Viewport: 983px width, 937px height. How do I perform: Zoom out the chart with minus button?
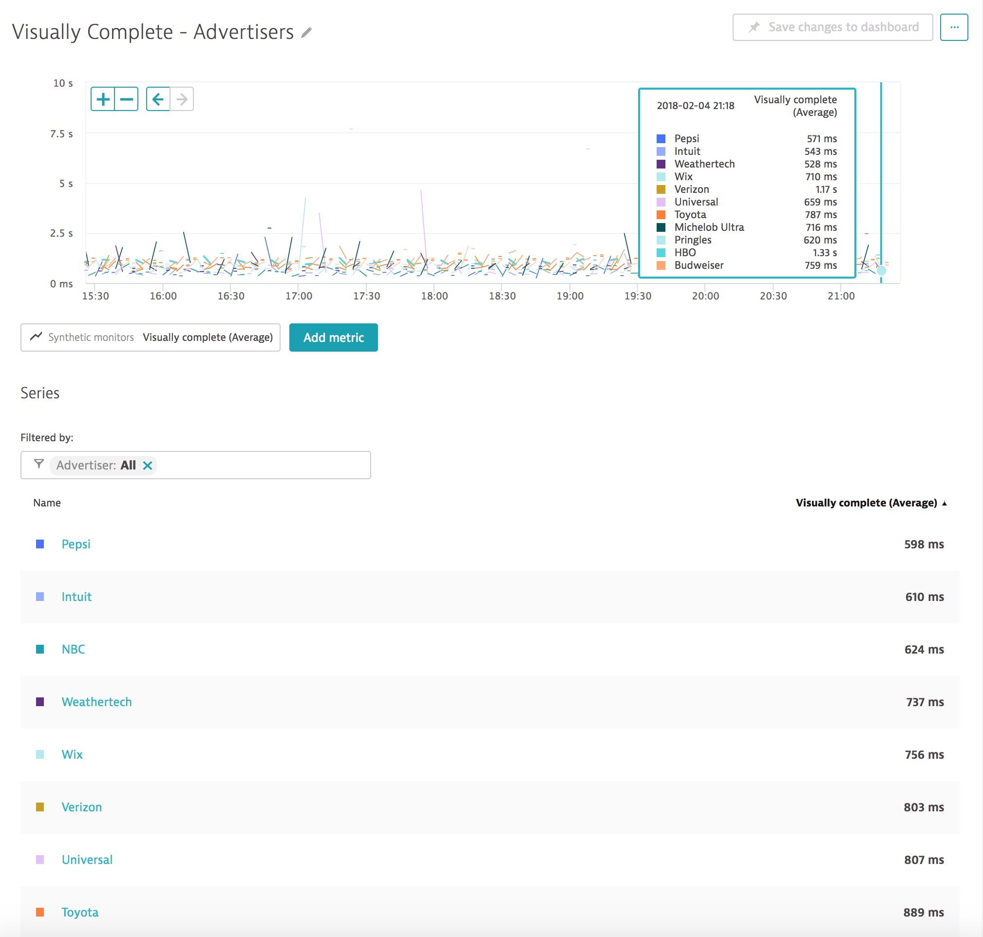coord(126,99)
